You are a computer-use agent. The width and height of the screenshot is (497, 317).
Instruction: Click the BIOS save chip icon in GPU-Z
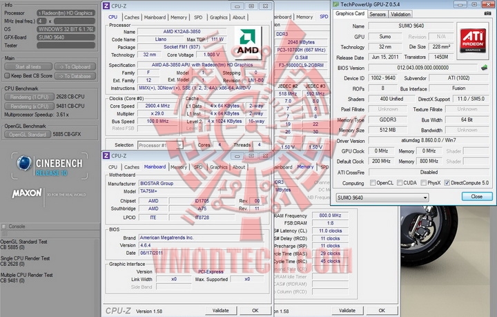(484, 68)
